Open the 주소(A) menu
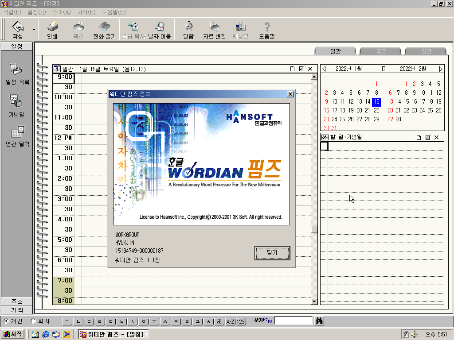 click(x=61, y=12)
